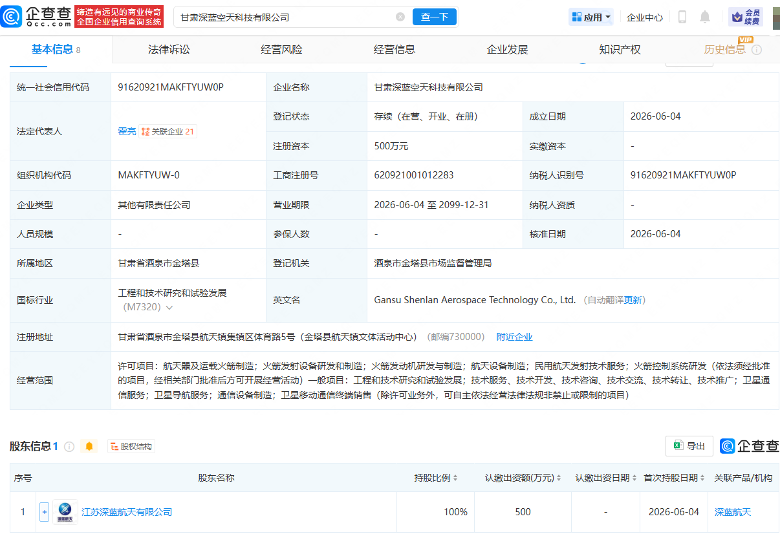Click the 甘肃省酒泉市金塔县 region text
Image resolution: width=780 pixels, height=534 pixels.
coord(158,263)
